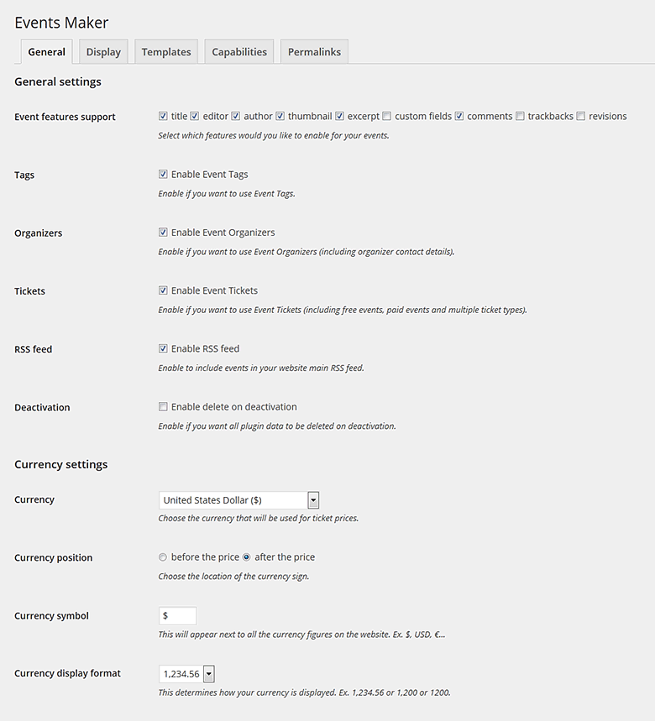Click the Currency symbol input field
The width and height of the screenshot is (655, 721).
coord(177,616)
